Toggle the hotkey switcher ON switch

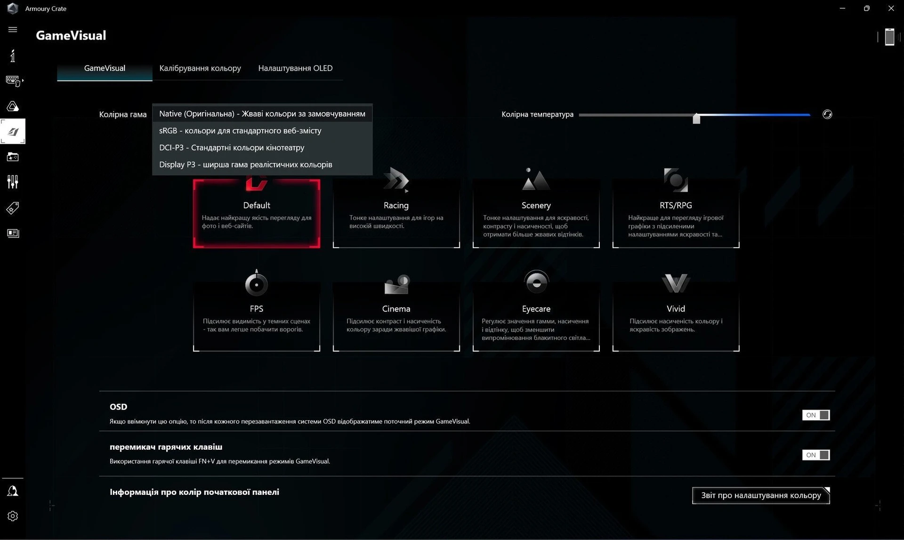[816, 455]
